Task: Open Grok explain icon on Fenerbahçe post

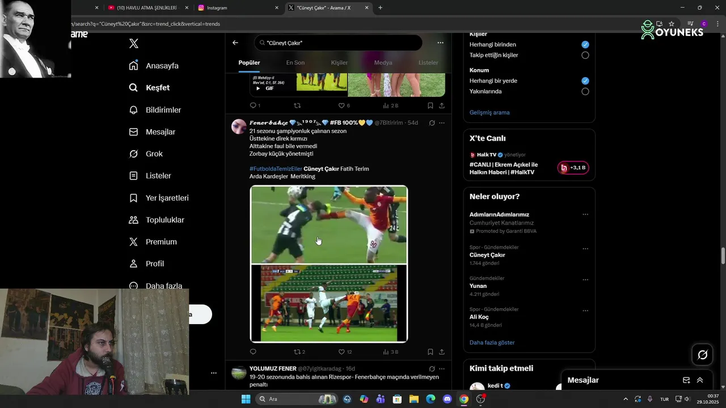Action: pos(432,123)
